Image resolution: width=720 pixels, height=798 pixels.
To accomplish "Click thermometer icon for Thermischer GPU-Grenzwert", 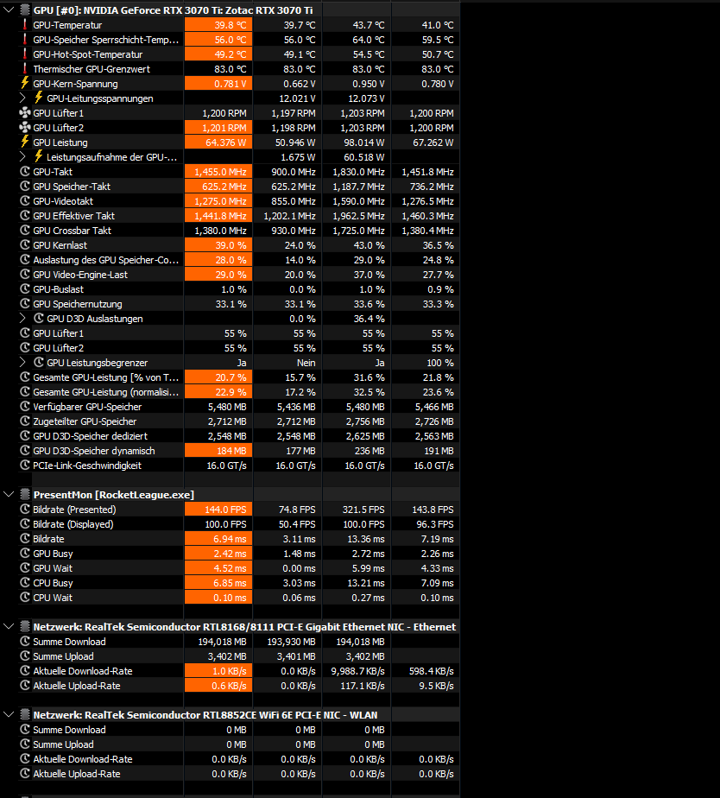I will click(24, 69).
